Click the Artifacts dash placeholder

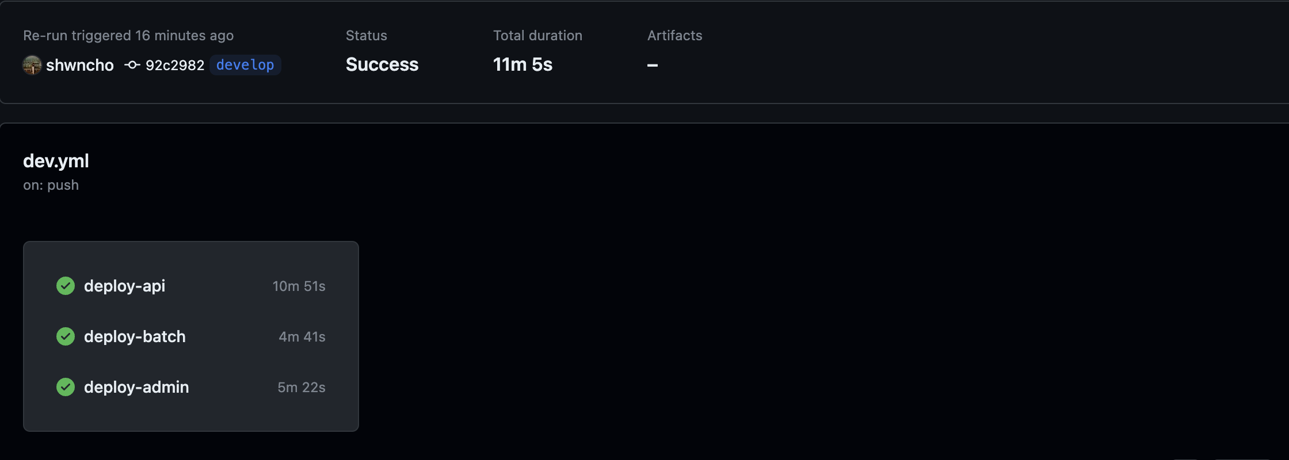pyautogui.click(x=653, y=65)
